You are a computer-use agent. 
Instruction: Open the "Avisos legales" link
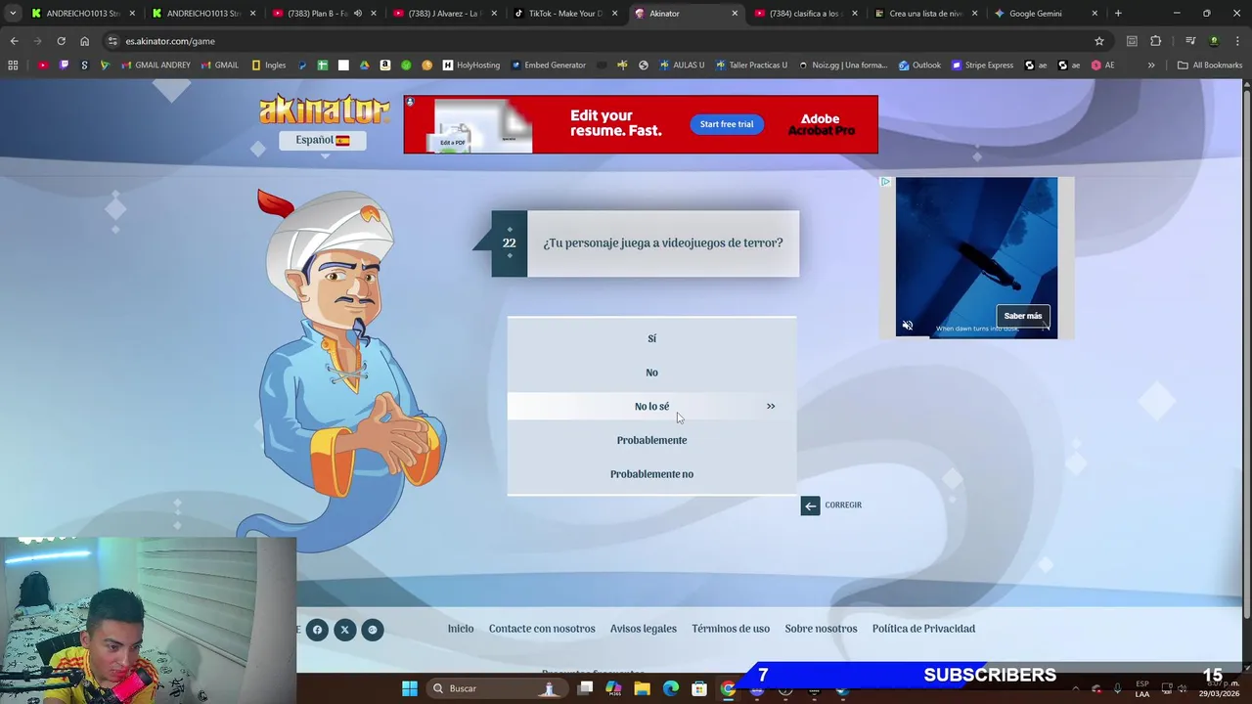click(644, 629)
